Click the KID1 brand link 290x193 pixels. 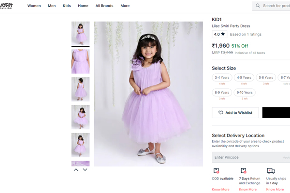pos(217,19)
